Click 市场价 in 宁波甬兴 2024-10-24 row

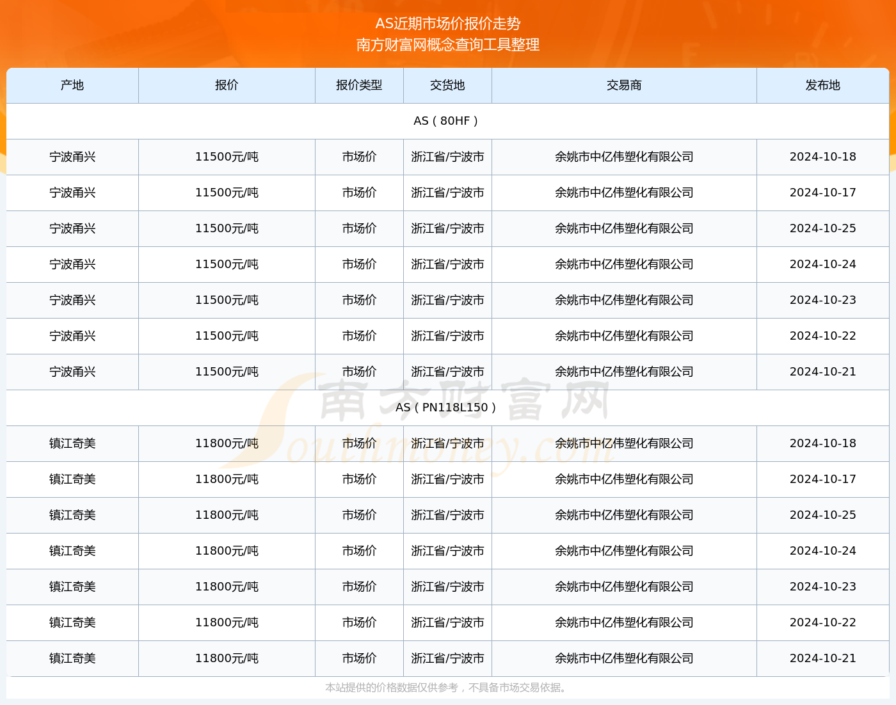click(359, 264)
